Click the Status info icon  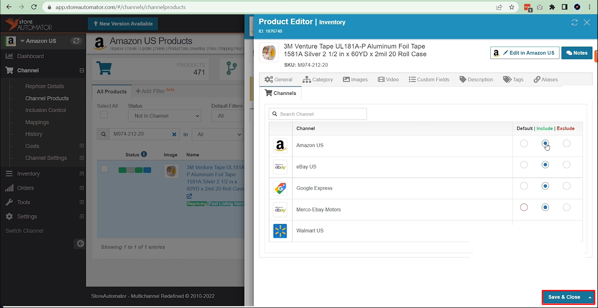pos(144,154)
